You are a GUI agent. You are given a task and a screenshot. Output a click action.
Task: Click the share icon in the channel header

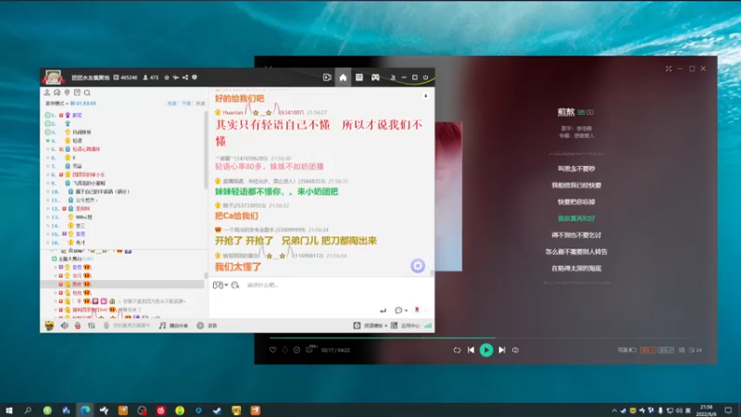[x=185, y=78]
